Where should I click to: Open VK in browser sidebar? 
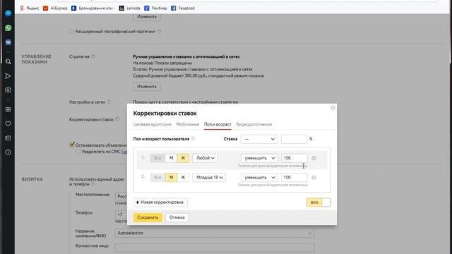(x=8, y=42)
